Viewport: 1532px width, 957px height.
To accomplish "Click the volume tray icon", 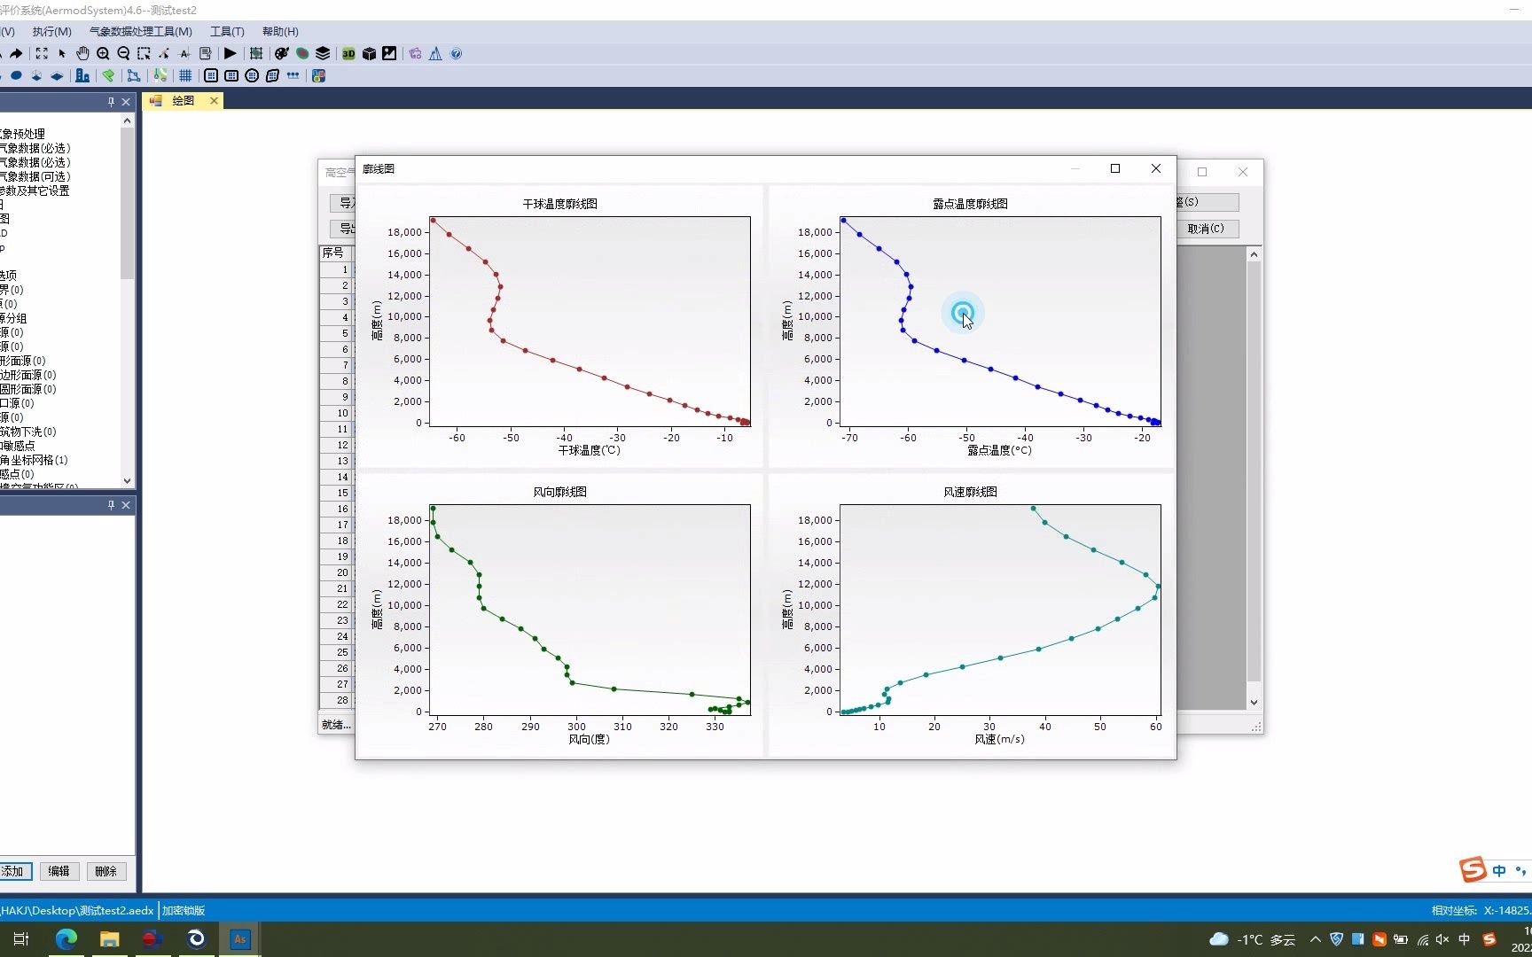I will pyautogui.click(x=1442, y=939).
